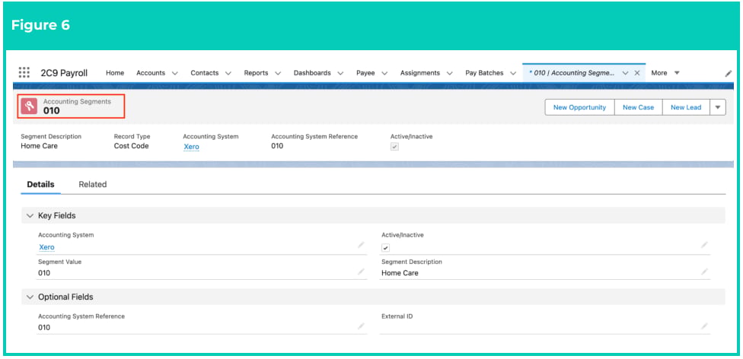Open the 010 Accounting Segments tab chevron
Image resolution: width=743 pixels, height=359 pixels.
tap(626, 74)
